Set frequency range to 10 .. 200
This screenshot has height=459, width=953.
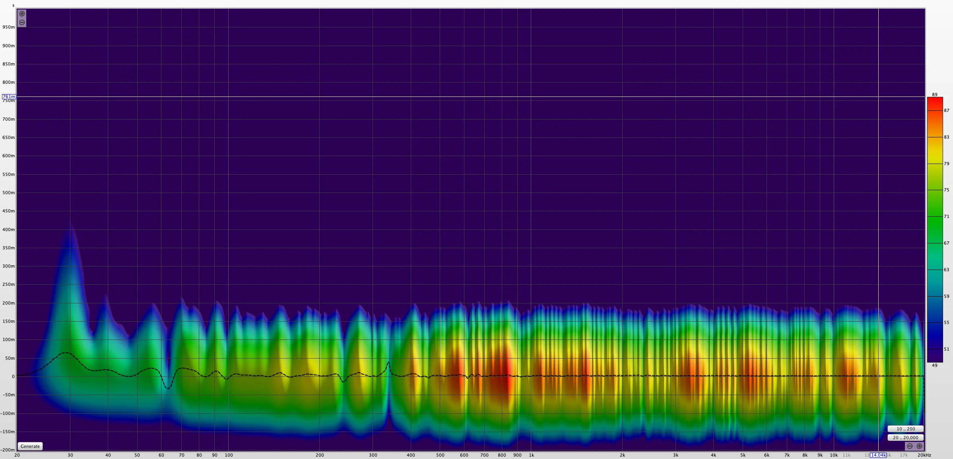(x=905, y=429)
